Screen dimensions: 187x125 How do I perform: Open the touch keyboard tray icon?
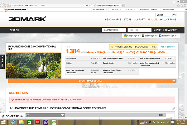click(142, 122)
